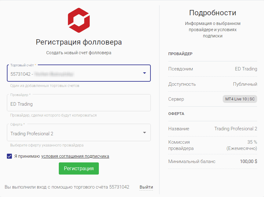This screenshot has width=264, height=197.
Task: Click the MT4 Live 10 | SC server badge
Action: [240, 99]
